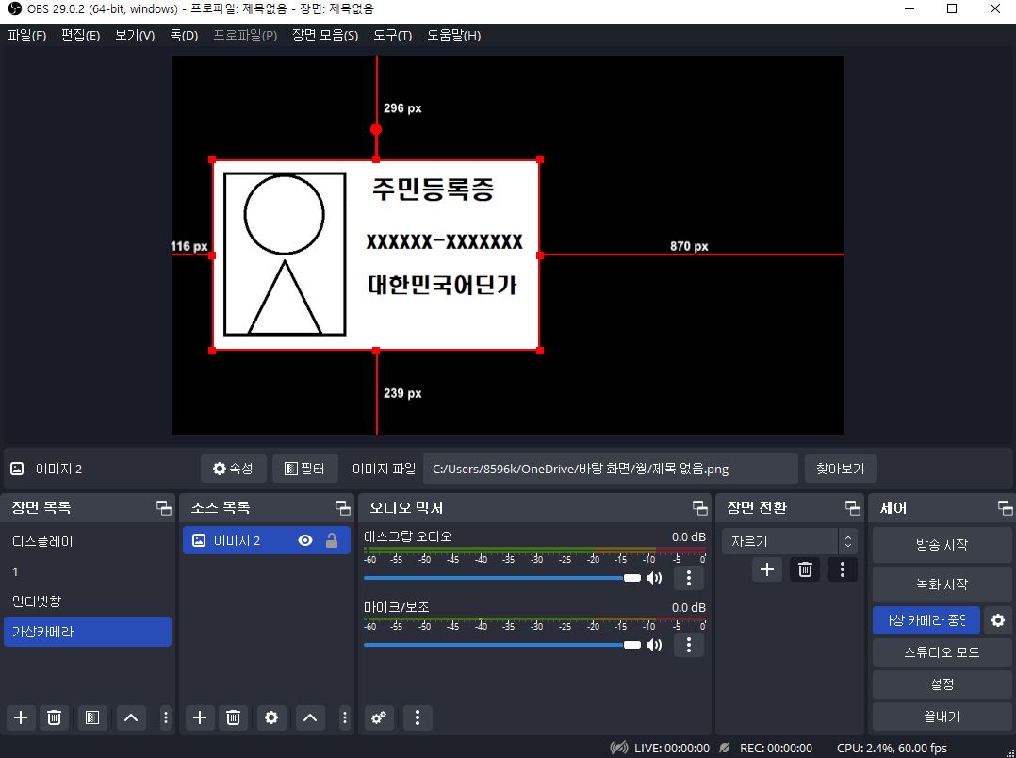The width and height of the screenshot is (1016, 758).
Task: Remove scene transition with trash icon
Action: 805,569
